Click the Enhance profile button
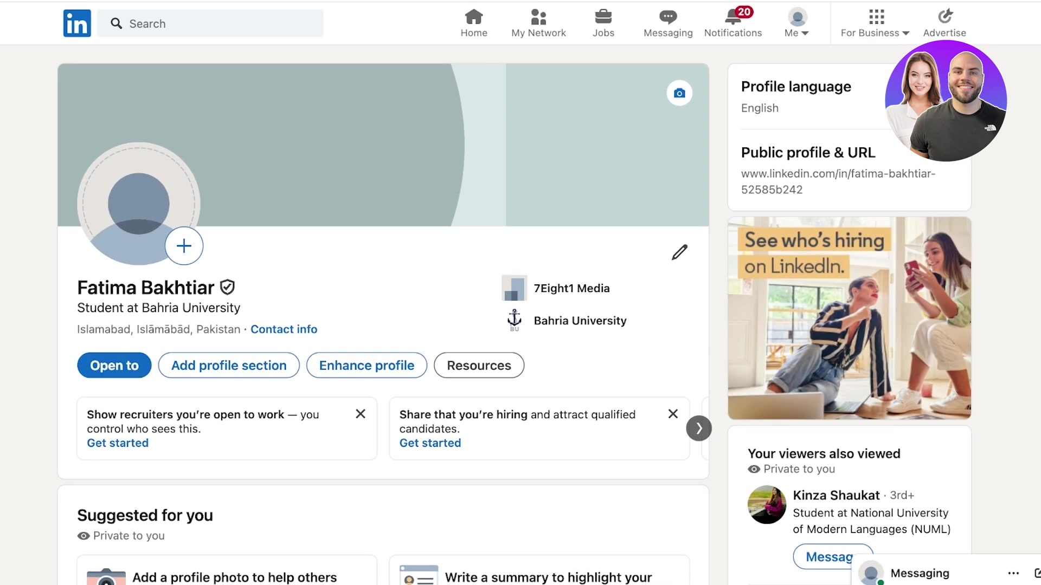The image size is (1041, 585). point(367,366)
